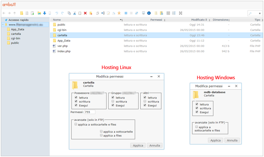The width and height of the screenshot is (264, 157).
Task: Download with the blue down arrow icon
Action: (x=44, y=13)
